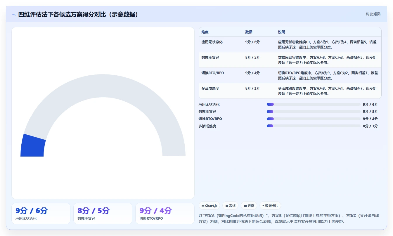Click the description starting 切换RTO/RPO维度中
393x236 pixels.
coord(328,75)
